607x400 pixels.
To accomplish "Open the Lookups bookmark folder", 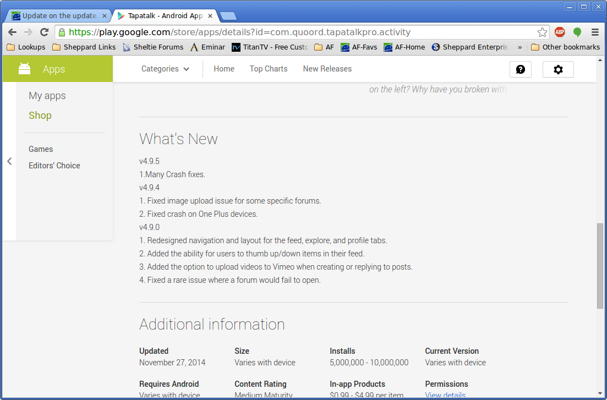I will tap(26, 47).
